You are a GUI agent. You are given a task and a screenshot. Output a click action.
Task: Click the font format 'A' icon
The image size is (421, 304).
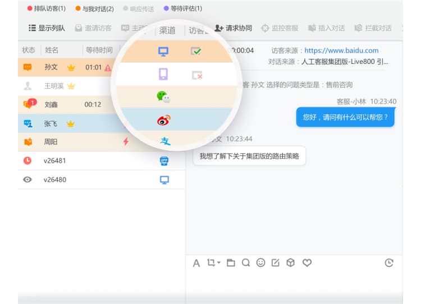(196, 263)
